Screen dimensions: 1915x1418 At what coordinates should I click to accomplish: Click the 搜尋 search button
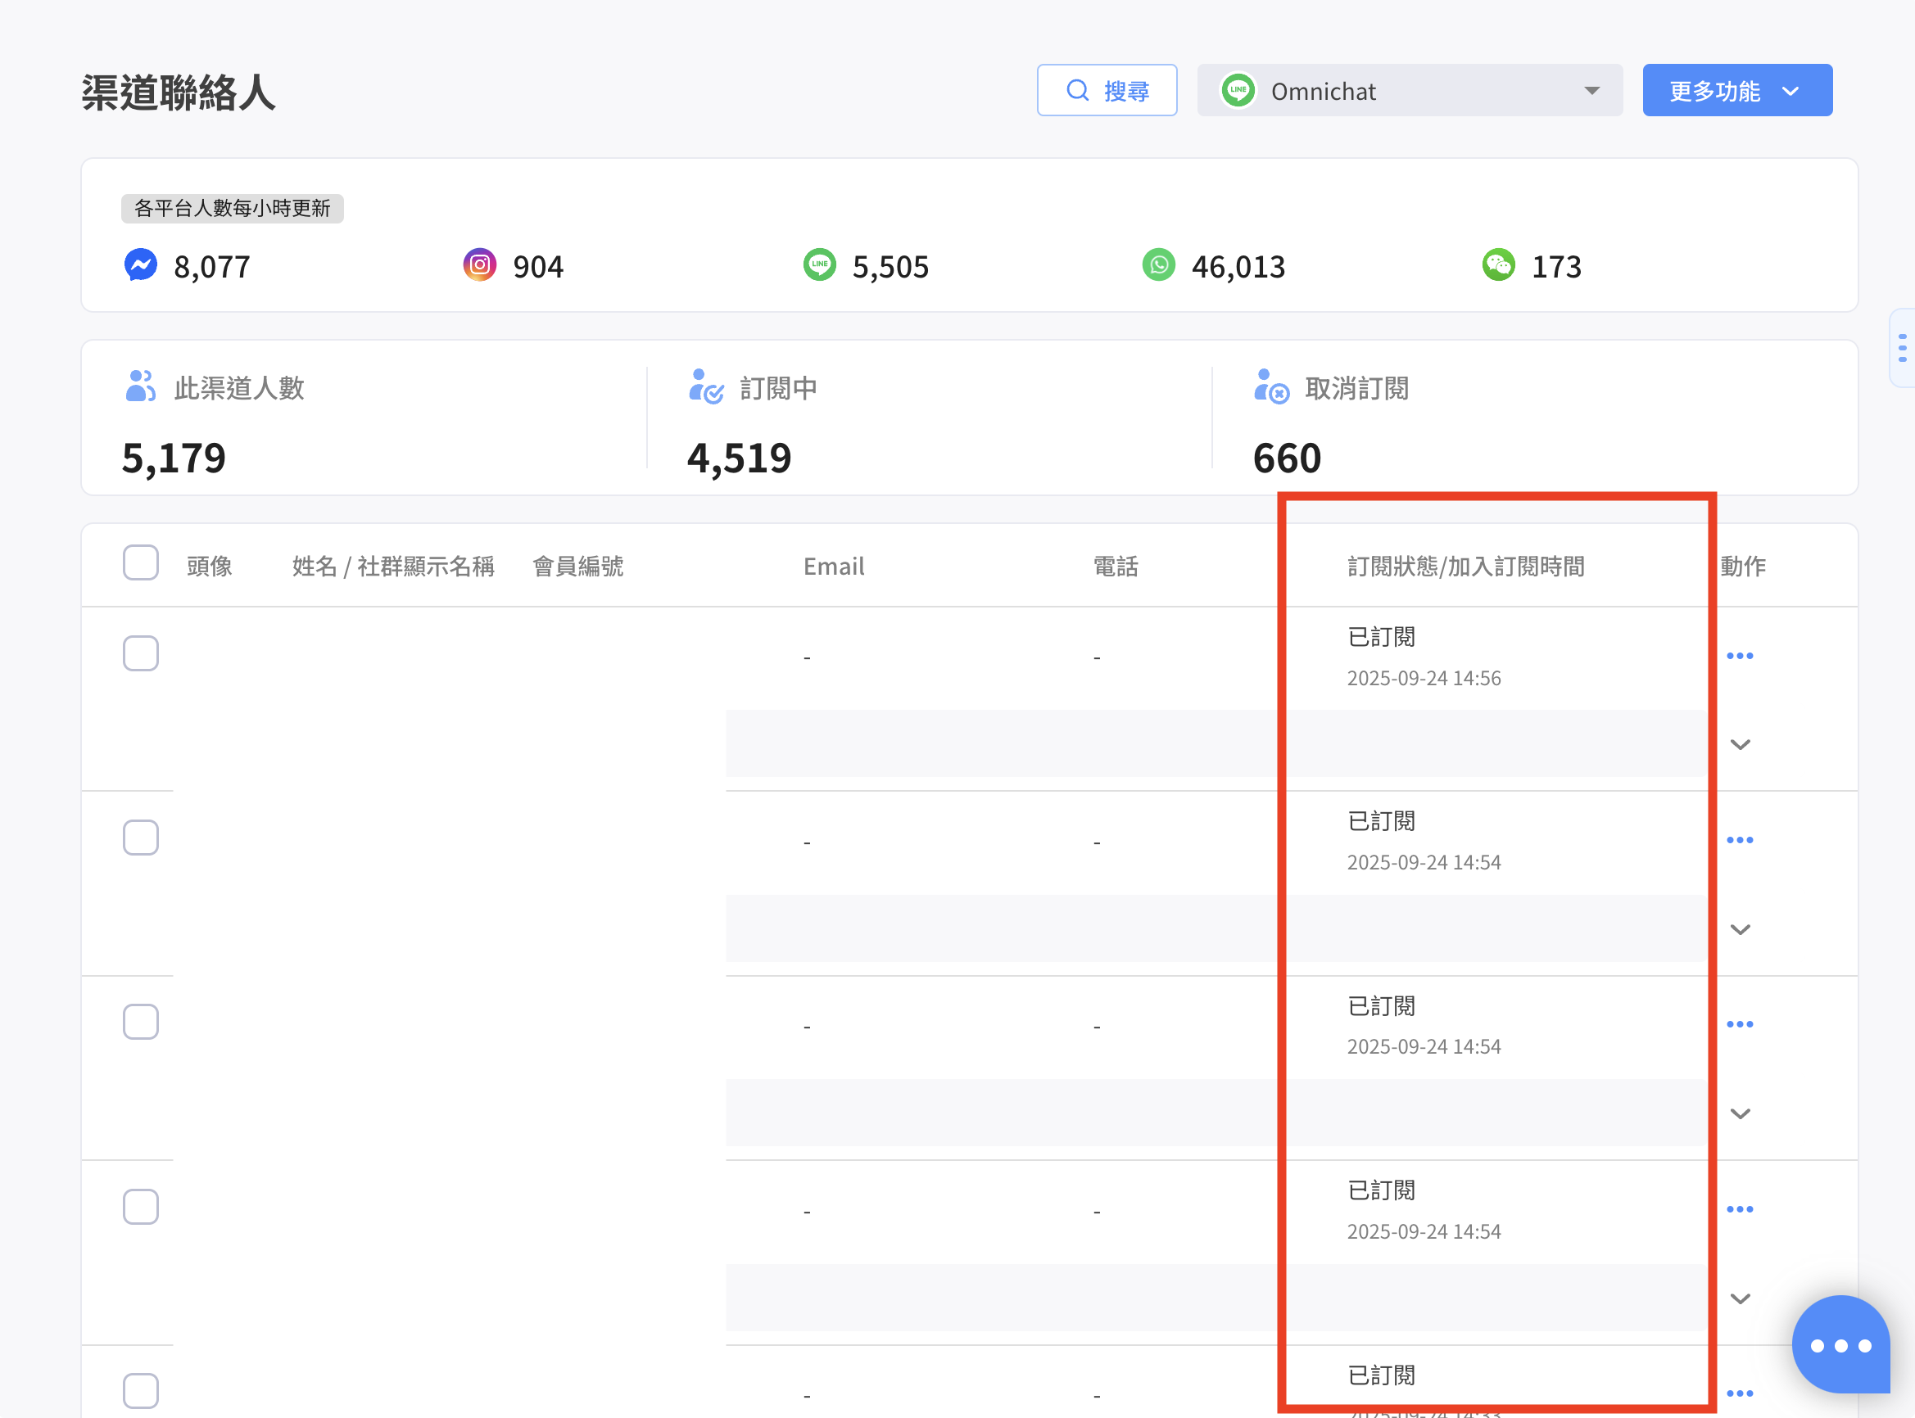click(x=1106, y=91)
